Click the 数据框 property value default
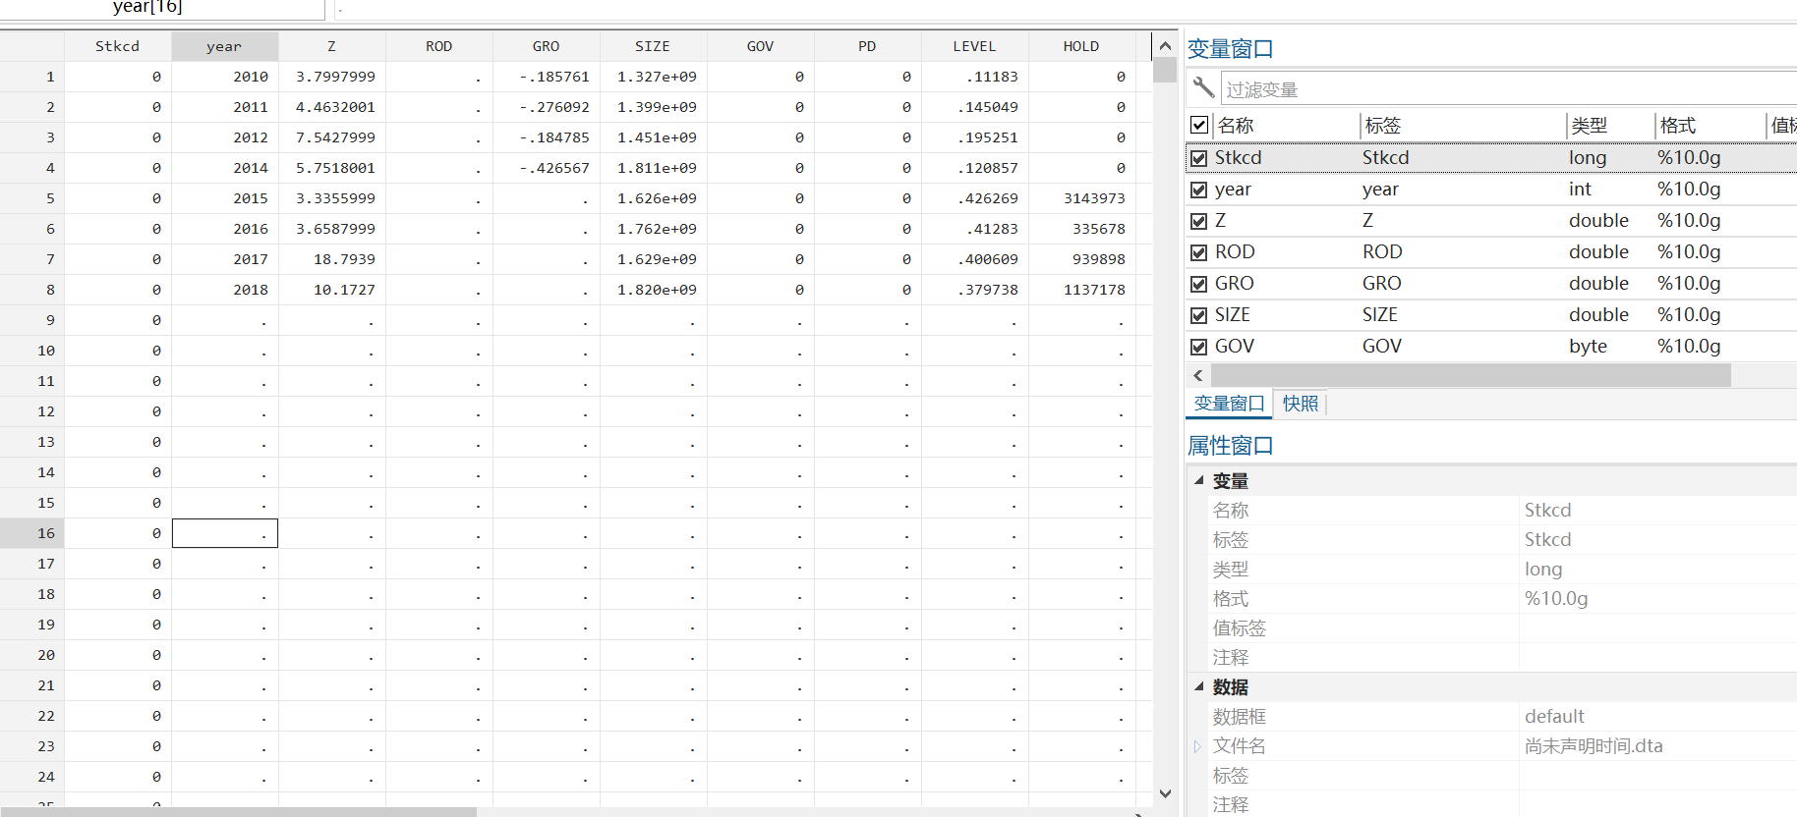 point(1554,717)
